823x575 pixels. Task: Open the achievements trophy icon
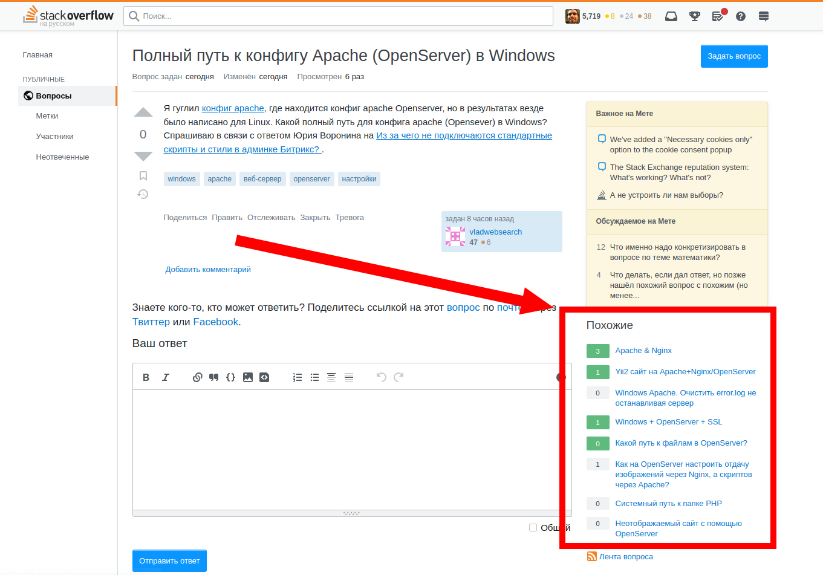click(x=695, y=16)
